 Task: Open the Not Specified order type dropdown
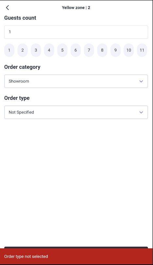76,112
